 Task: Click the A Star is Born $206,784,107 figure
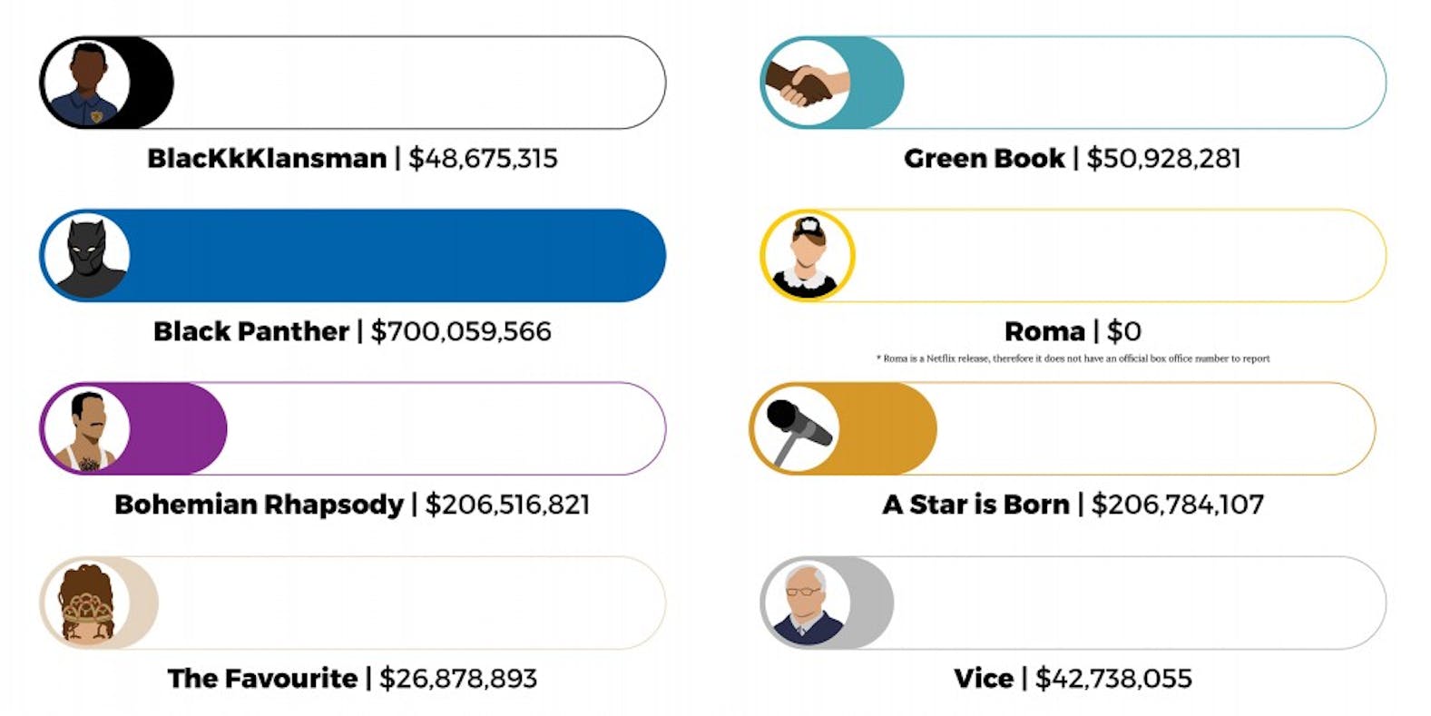click(1177, 505)
